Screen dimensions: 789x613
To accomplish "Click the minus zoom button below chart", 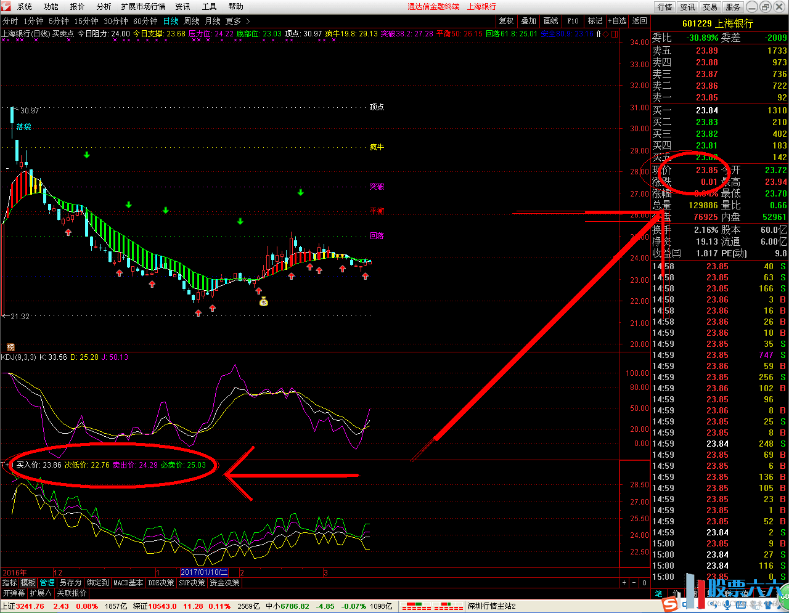I will click(634, 582).
